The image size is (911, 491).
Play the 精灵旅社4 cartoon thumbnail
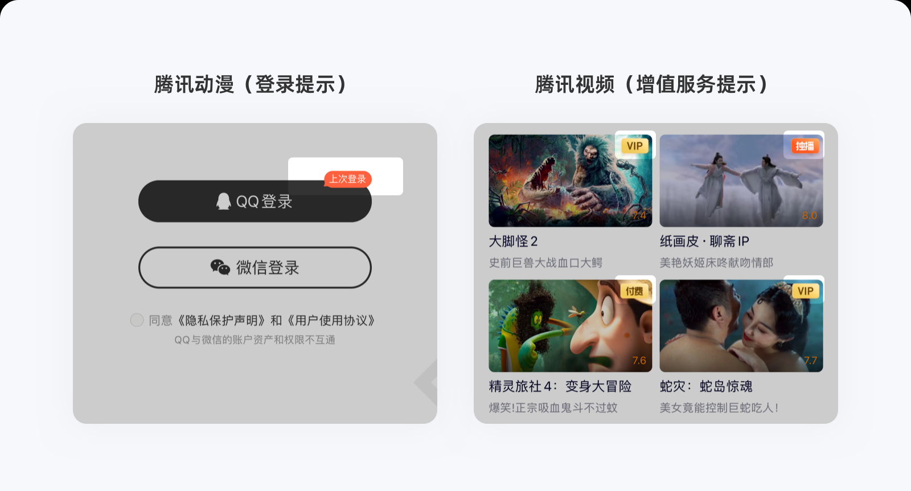point(571,326)
